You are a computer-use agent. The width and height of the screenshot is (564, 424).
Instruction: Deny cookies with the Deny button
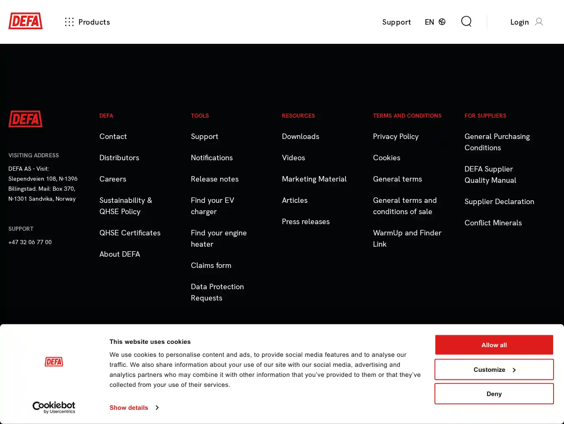pos(494,394)
